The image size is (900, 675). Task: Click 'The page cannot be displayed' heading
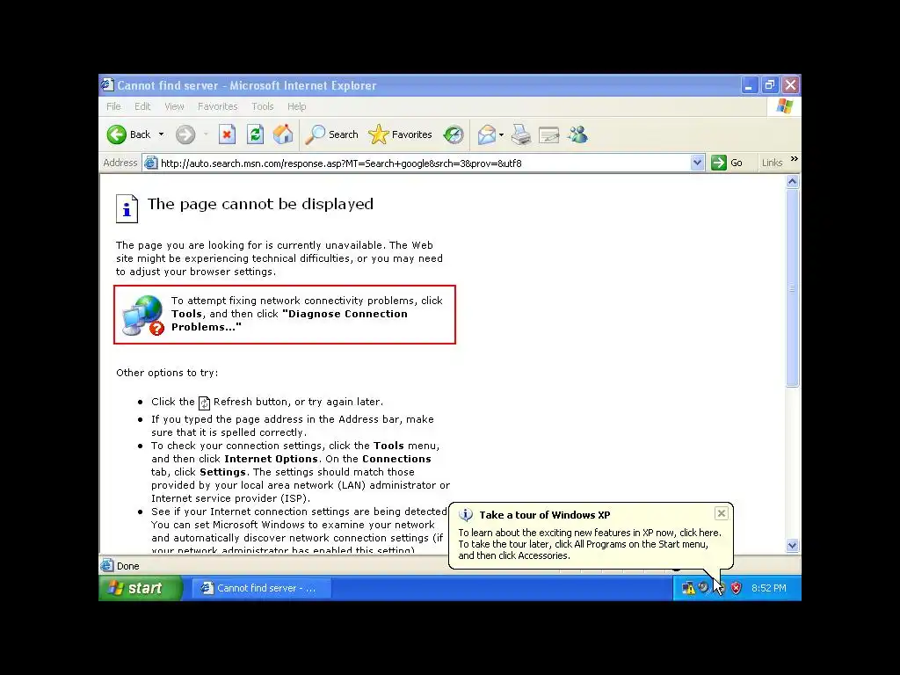260,204
